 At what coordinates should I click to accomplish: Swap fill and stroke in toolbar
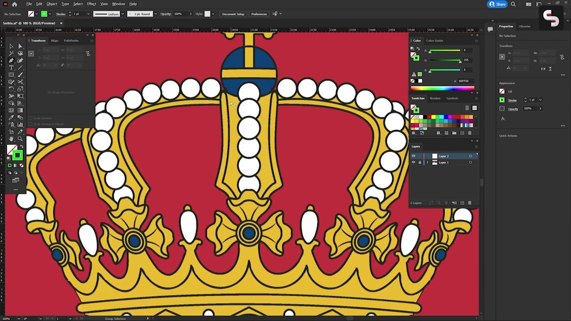pyautogui.click(x=21, y=147)
